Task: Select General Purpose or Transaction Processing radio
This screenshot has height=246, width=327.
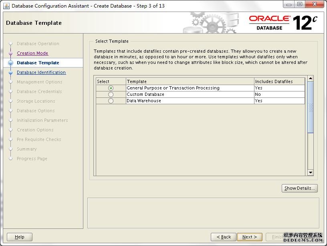Action: point(111,88)
